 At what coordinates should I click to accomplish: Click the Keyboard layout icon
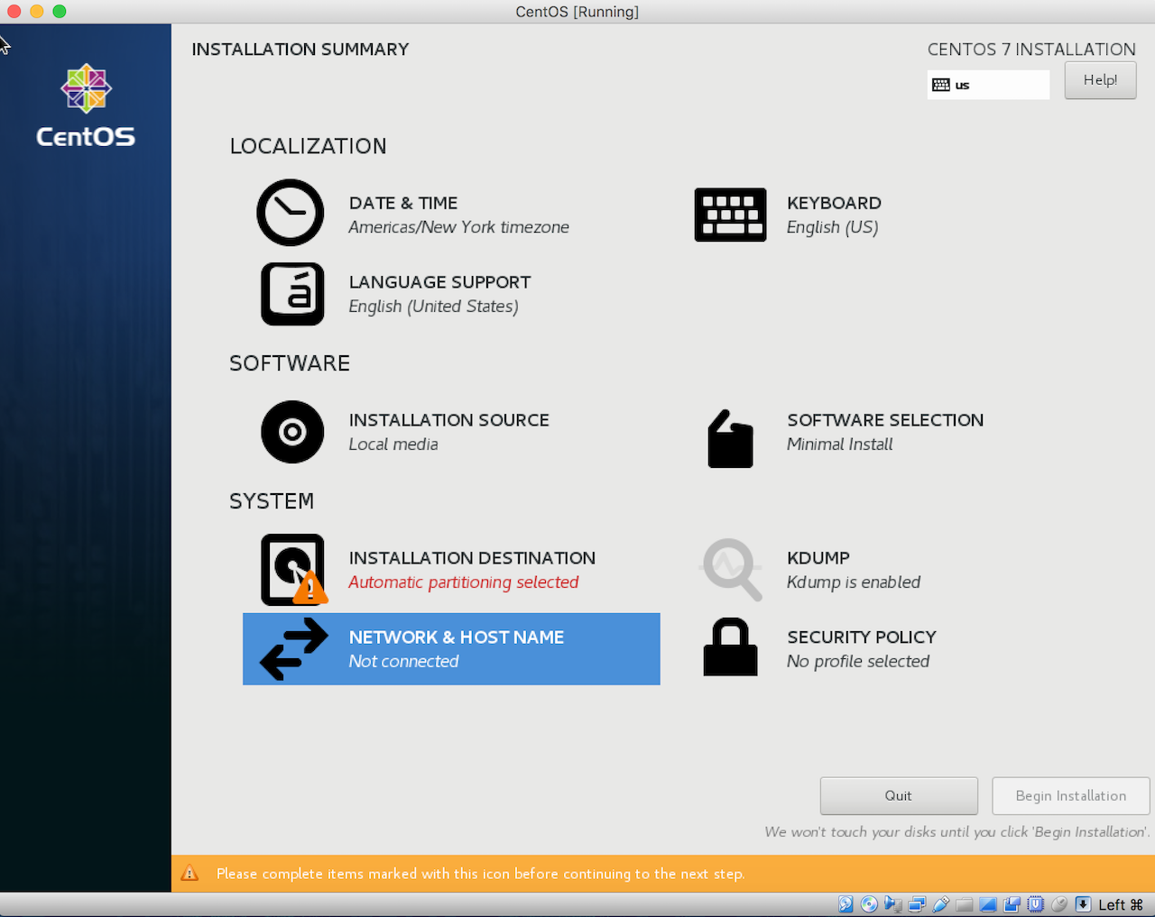[730, 215]
